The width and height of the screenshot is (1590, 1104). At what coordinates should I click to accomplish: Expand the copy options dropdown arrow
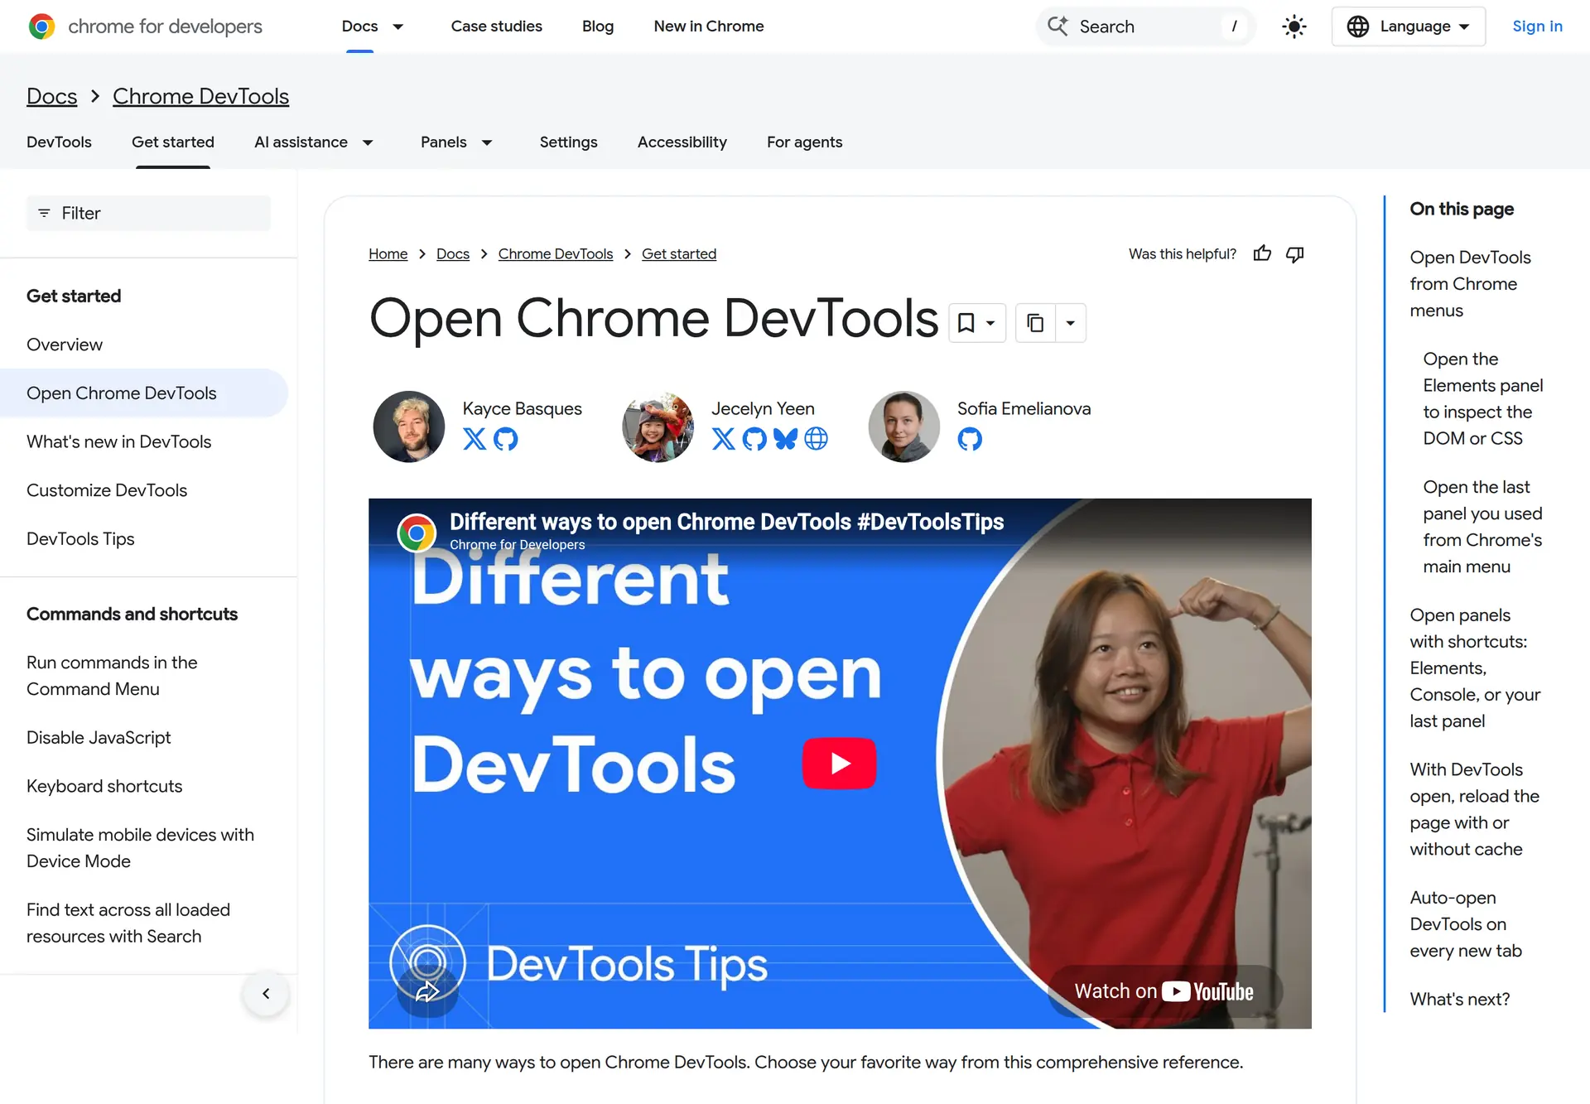pyautogui.click(x=1070, y=323)
